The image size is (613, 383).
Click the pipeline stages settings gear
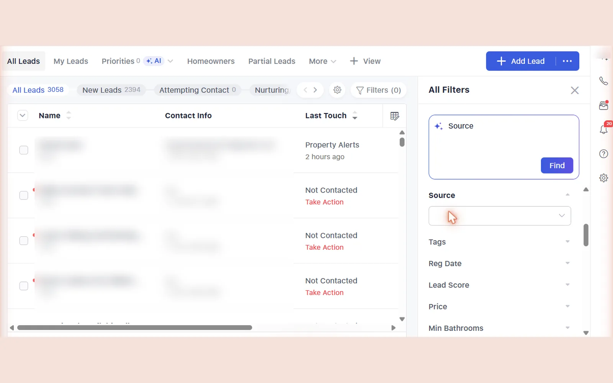pyautogui.click(x=337, y=90)
